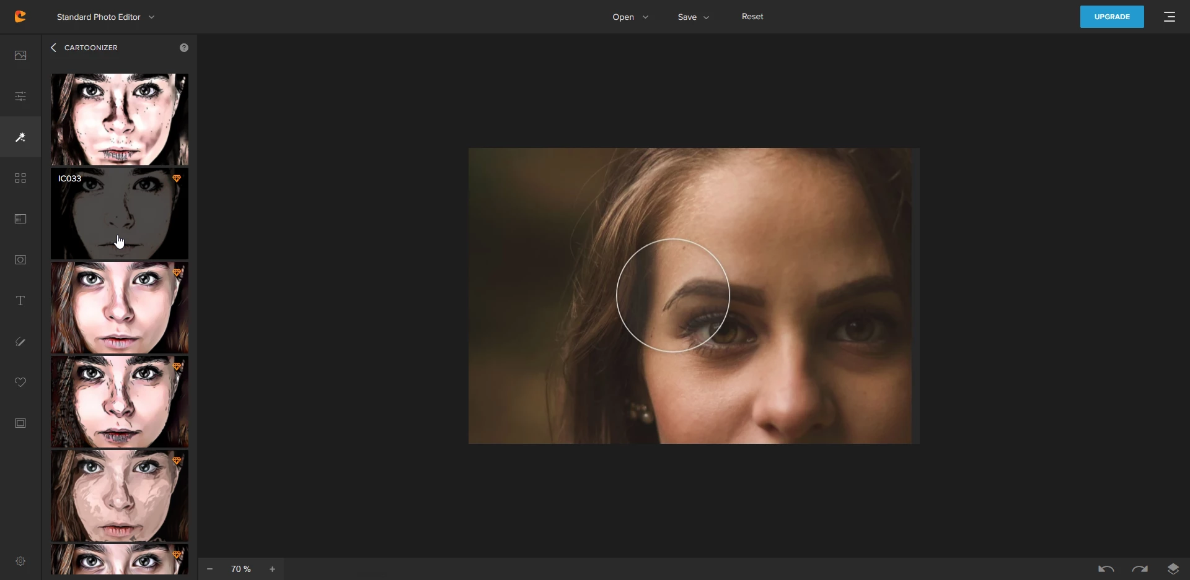Image resolution: width=1190 pixels, height=580 pixels.
Task: Undo the last action
Action: (1106, 569)
